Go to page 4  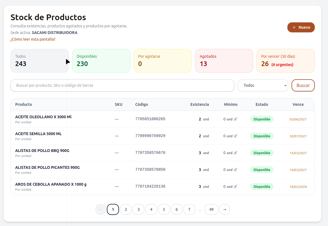coord(151,209)
